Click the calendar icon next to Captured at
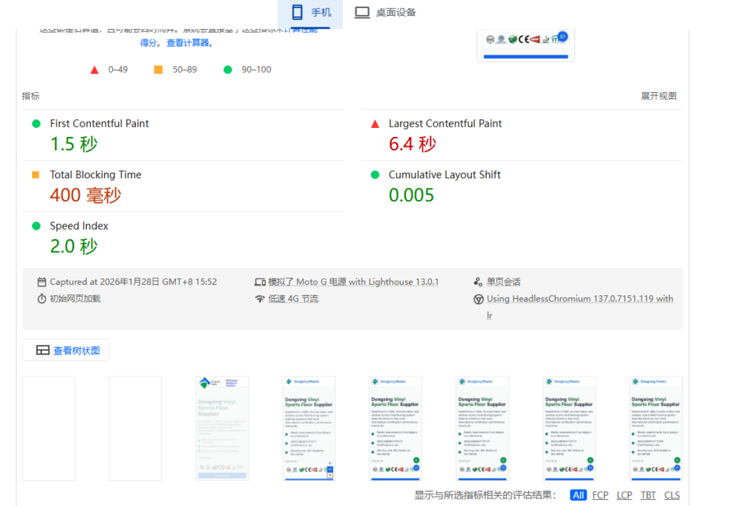754x506 pixels. [x=42, y=282]
